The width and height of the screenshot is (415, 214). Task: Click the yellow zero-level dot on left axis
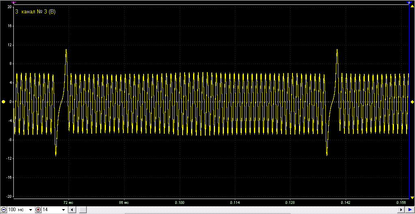pos(3,102)
